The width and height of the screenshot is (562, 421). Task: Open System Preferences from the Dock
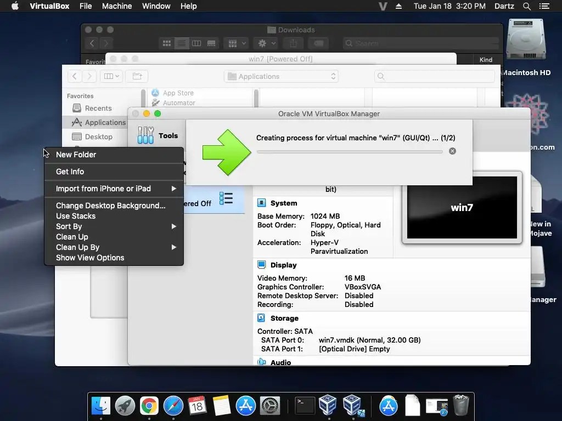270,406
